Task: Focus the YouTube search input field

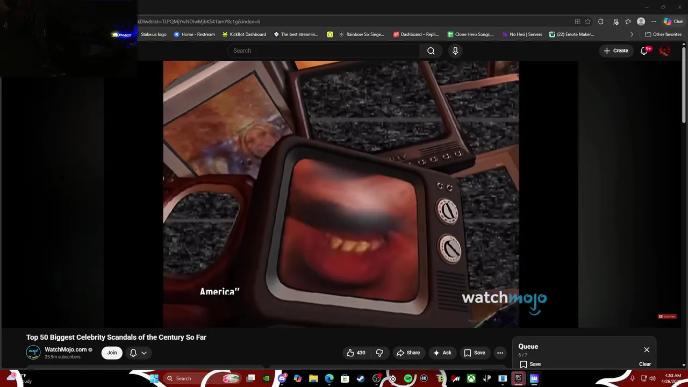Action: coord(324,51)
